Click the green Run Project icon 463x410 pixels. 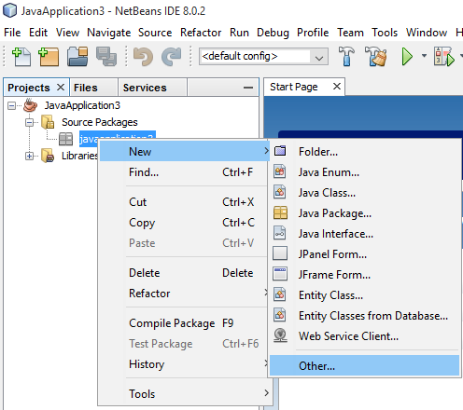407,57
